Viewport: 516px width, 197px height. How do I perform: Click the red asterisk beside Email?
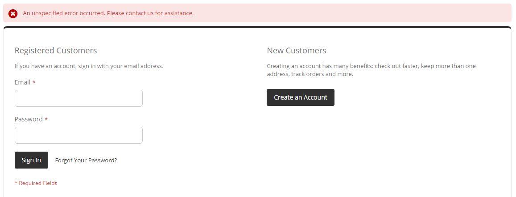[34, 83]
